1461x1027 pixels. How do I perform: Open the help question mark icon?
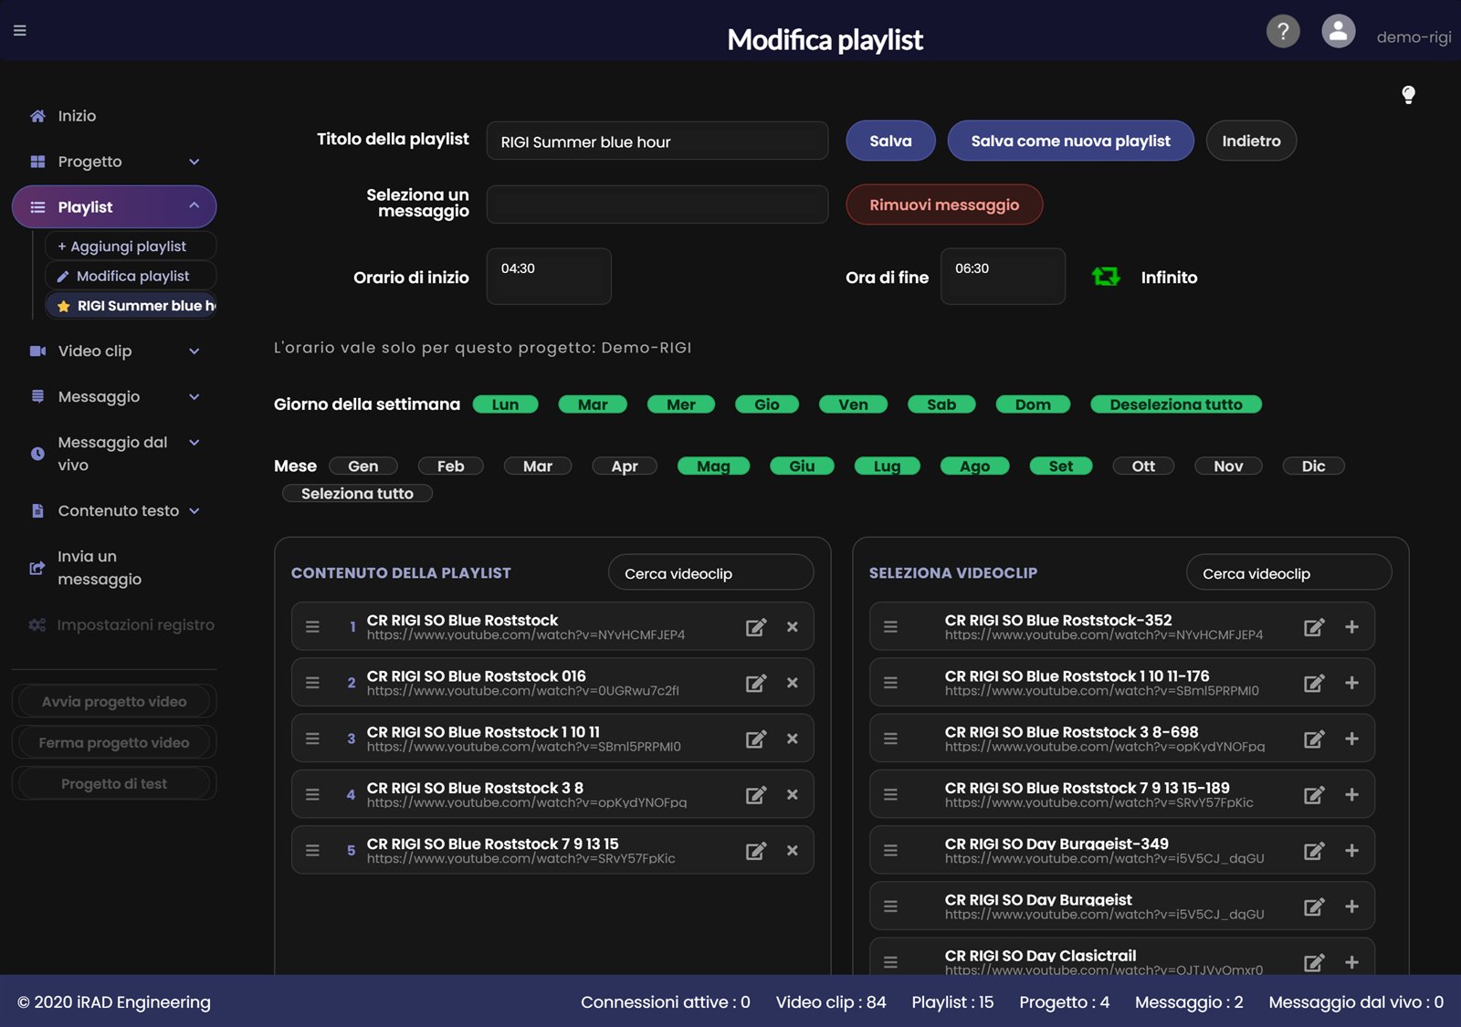tap(1283, 31)
